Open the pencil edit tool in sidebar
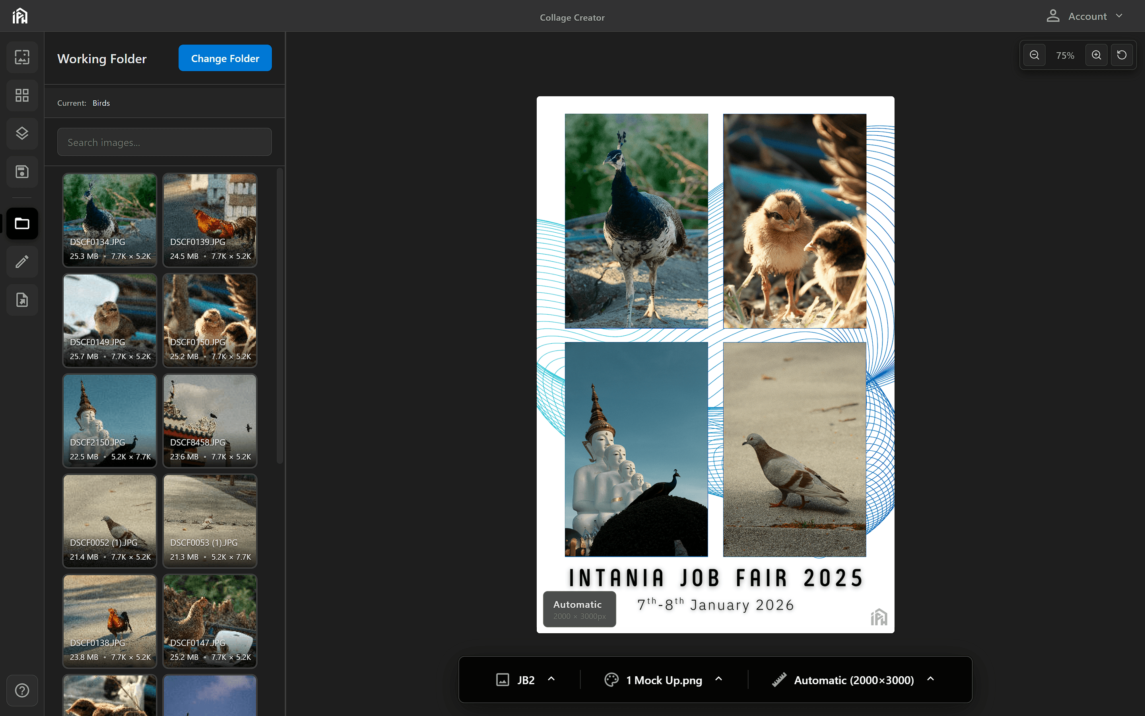This screenshot has height=716, width=1145. (22, 261)
